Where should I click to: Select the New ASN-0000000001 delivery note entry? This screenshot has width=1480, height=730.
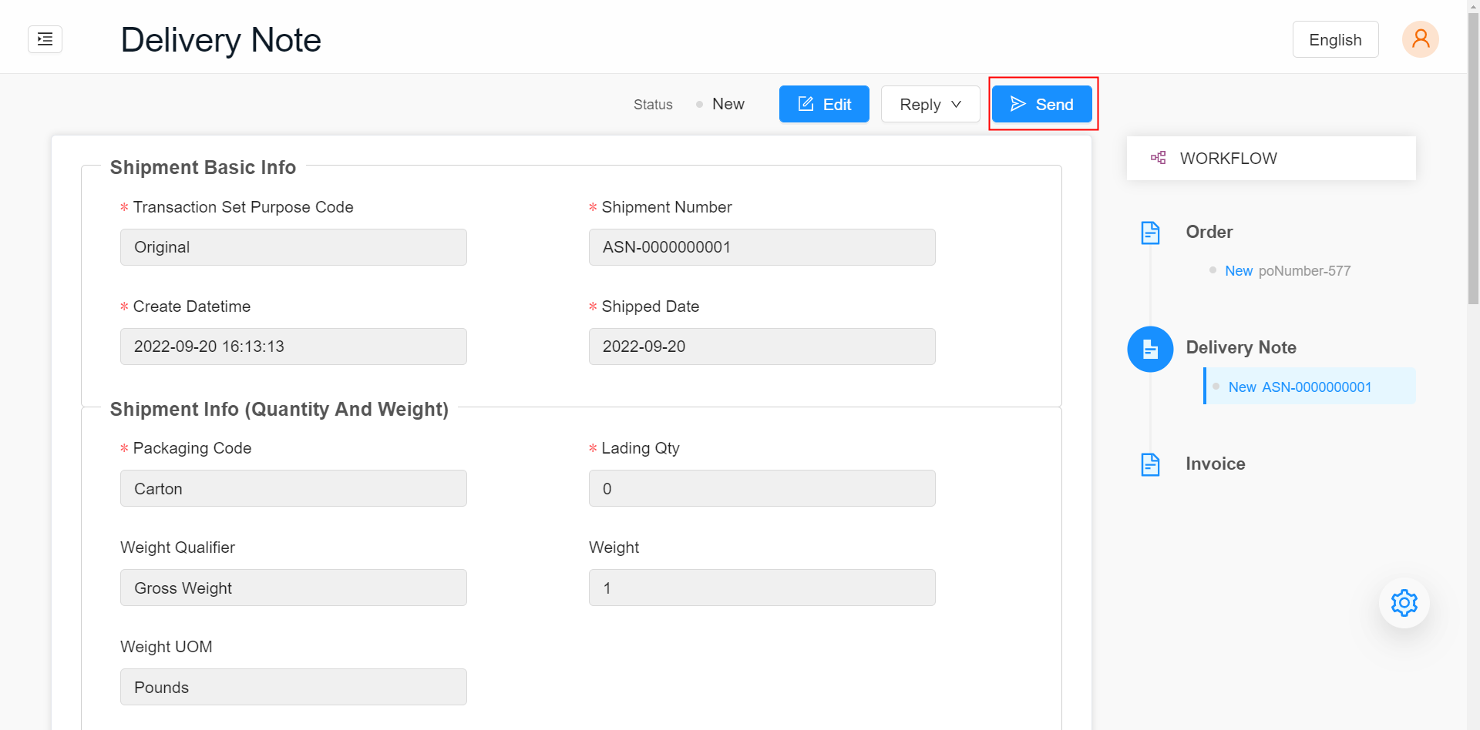pyautogui.click(x=1310, y=386)
